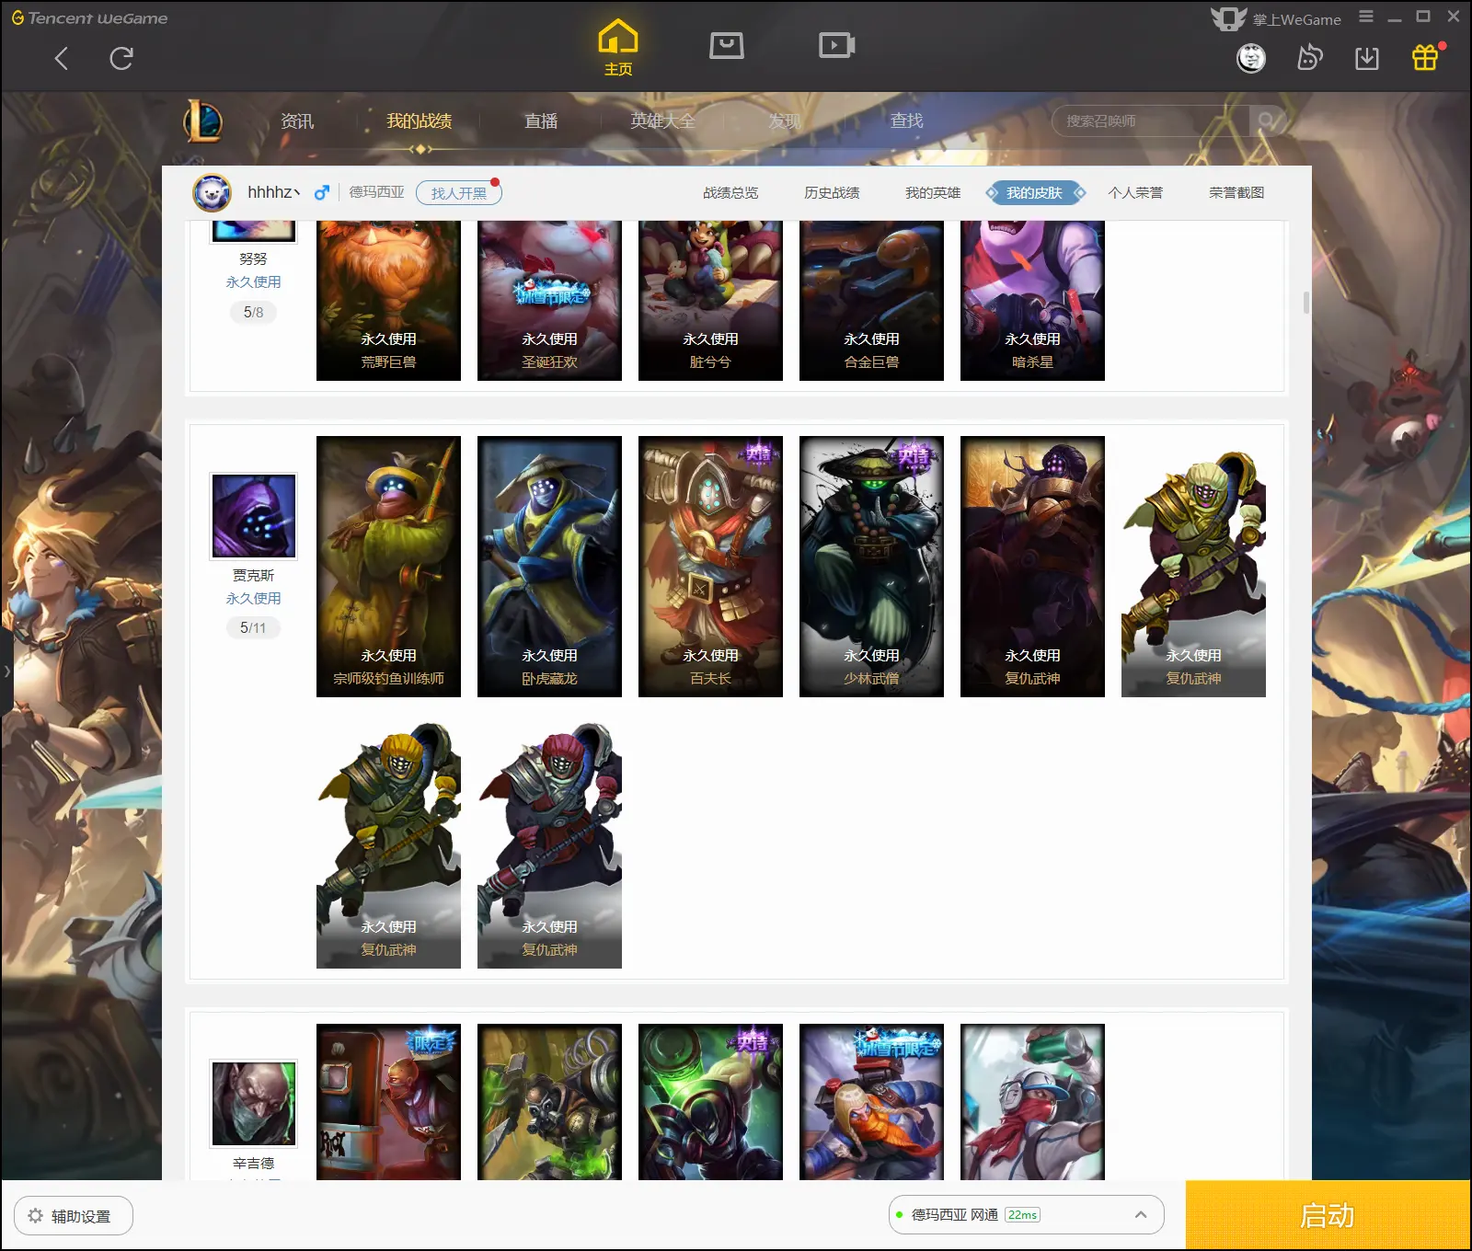This screenshot has width=1472, height=1251.
Task: Go back with the left arrow icon
Action: tap(62, 59)
